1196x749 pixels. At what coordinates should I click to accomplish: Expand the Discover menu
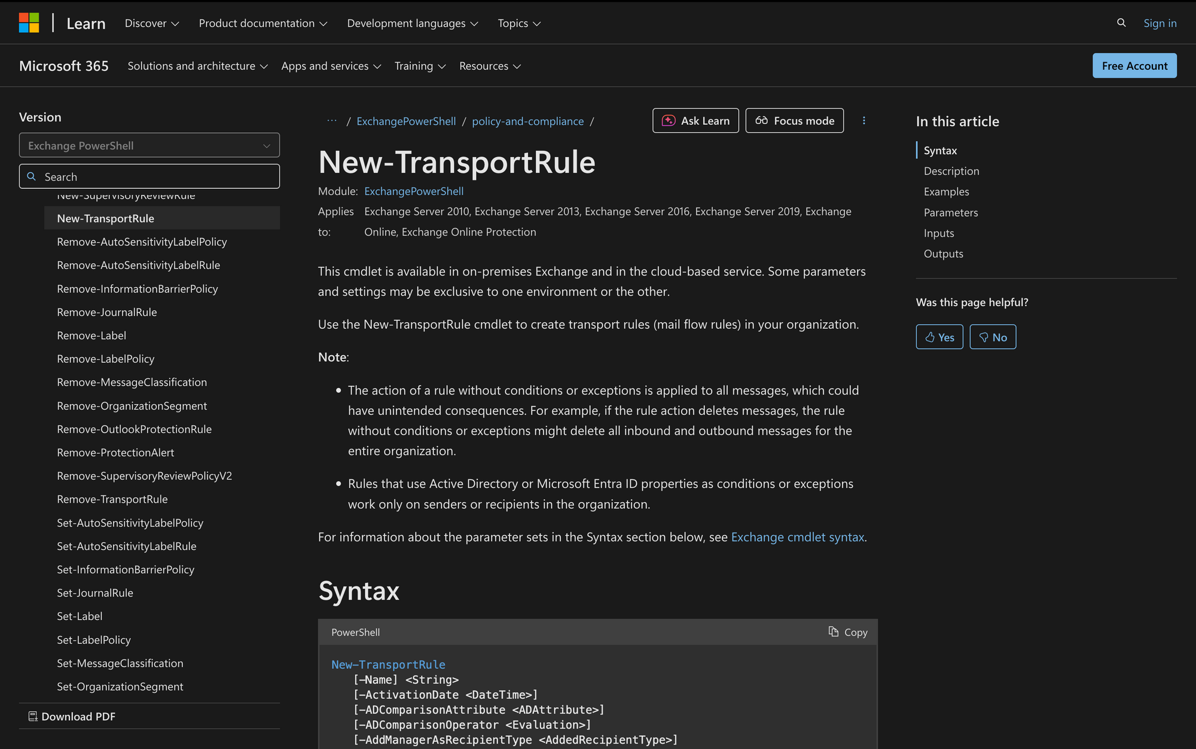(152, 23)
